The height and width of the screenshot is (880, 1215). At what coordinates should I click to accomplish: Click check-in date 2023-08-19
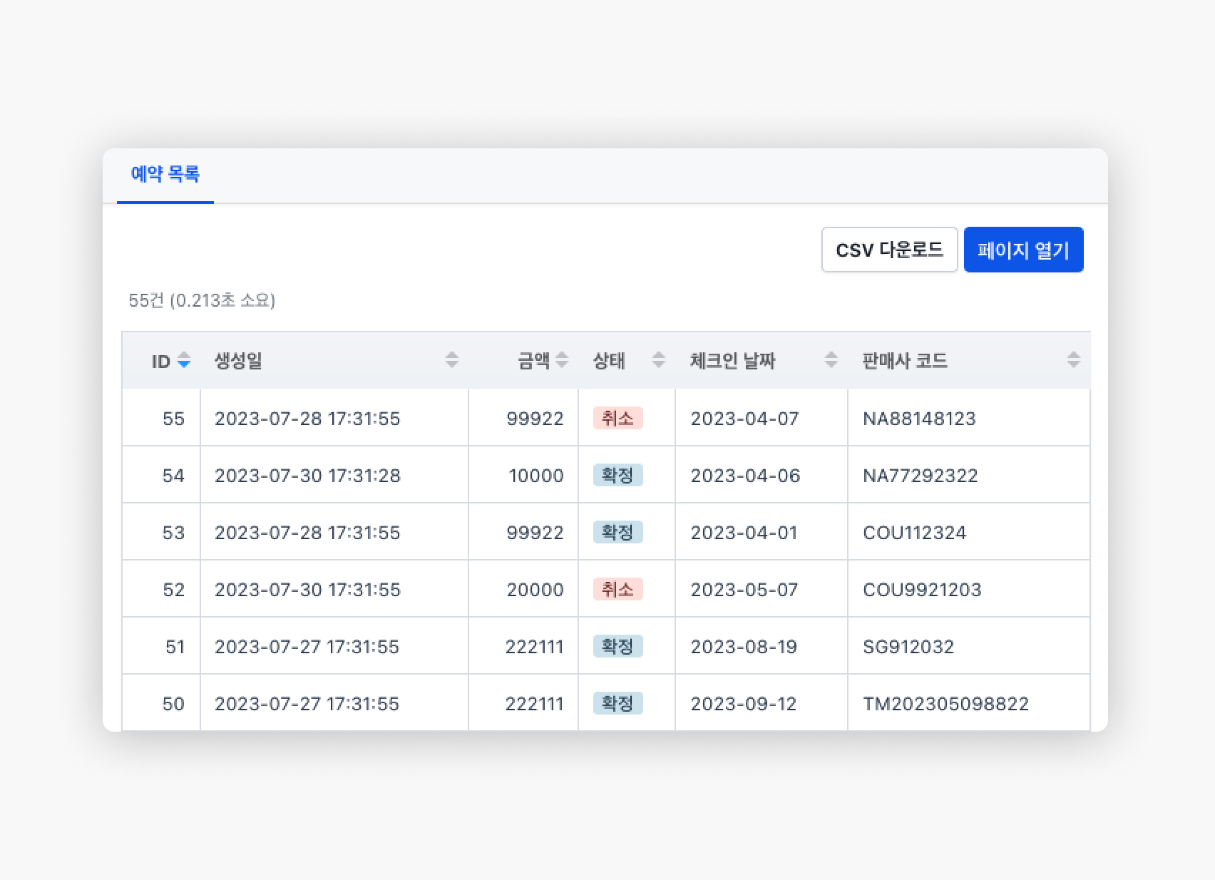tap(744, 647)
